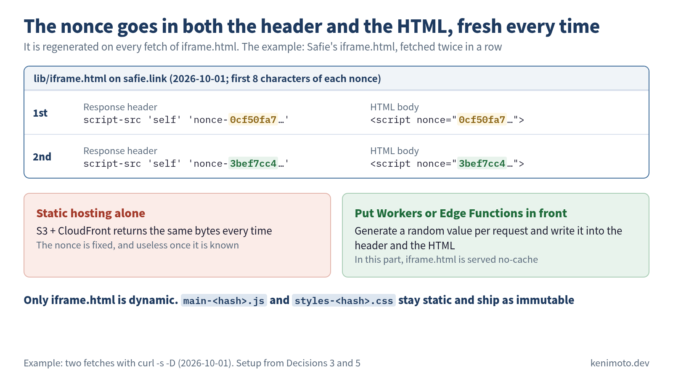The image size is (673, 379).
Task: Click 'Static hosting alone' heading
Action: coord(91,213)
